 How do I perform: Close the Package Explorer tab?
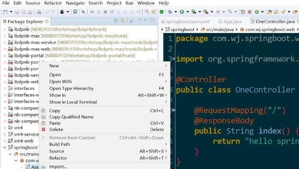[x=47, y=21]
